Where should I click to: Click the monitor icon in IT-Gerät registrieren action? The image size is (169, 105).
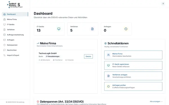[108, 65]
